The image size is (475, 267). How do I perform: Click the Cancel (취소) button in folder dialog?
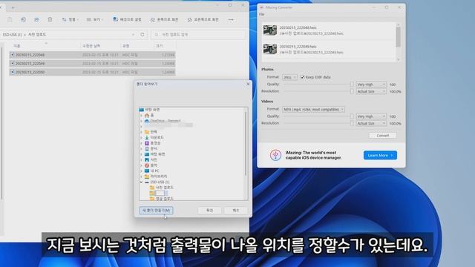(x=236, y=210)
